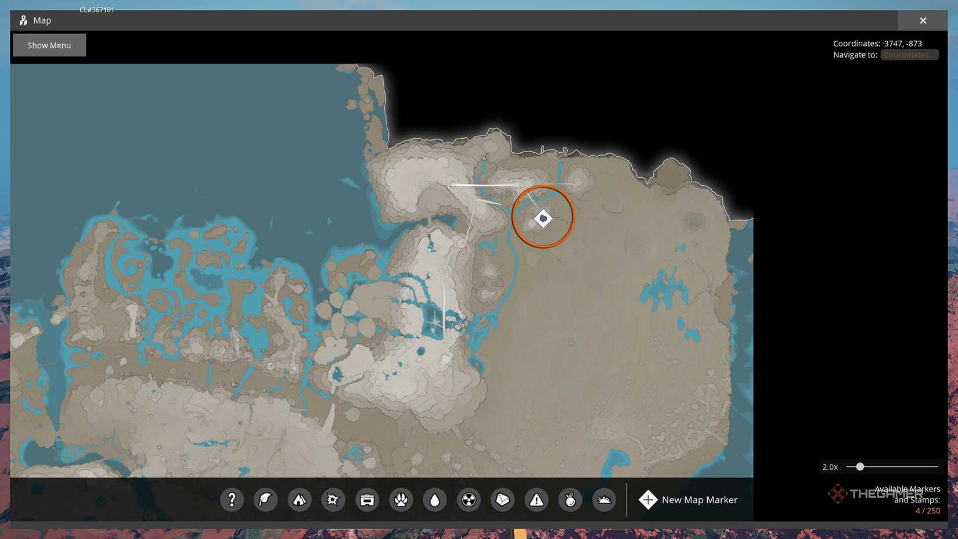The width and height of the screenshot is (958, 539).
Task: Click the diamond marker inside orange circle
Action: tap(543, 218)
